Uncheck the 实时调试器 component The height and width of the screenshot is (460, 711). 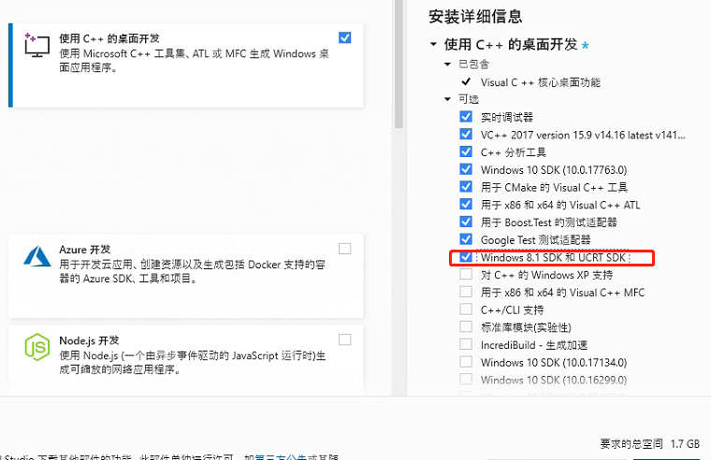(466, 117)
